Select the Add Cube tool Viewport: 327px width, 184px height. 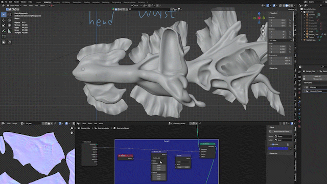4,36
